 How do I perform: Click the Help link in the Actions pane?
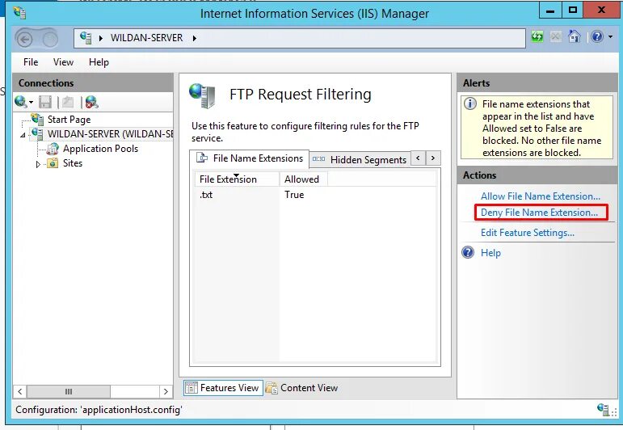point(490,253)
